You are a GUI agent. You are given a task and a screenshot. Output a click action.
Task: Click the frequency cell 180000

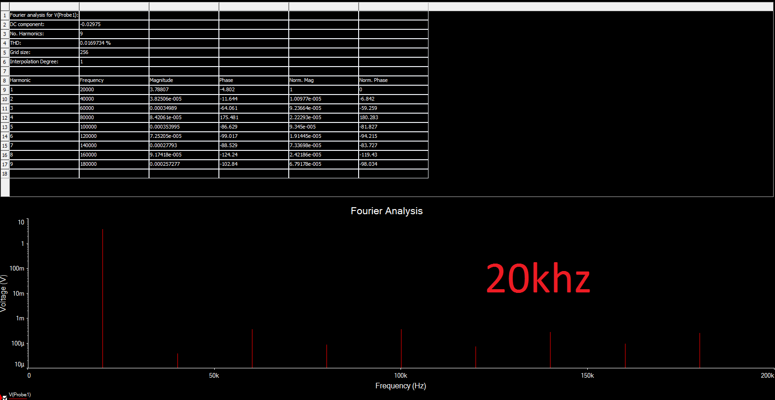pos(114,164)
